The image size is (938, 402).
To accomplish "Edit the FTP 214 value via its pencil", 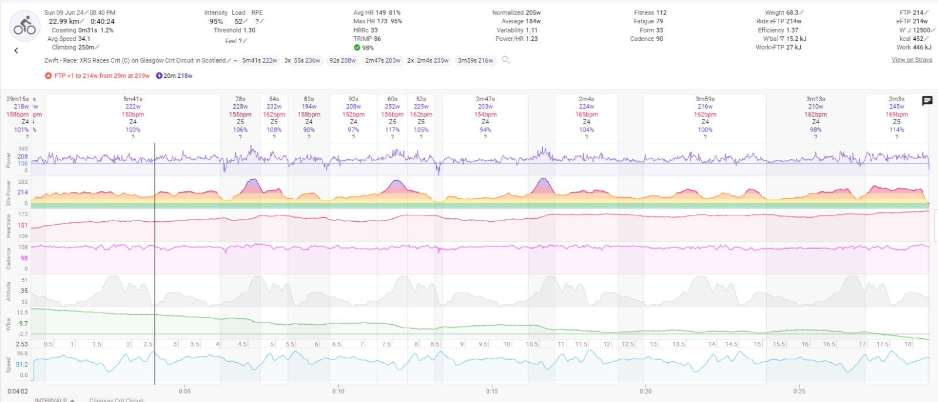I will click(x=927, y=12).
